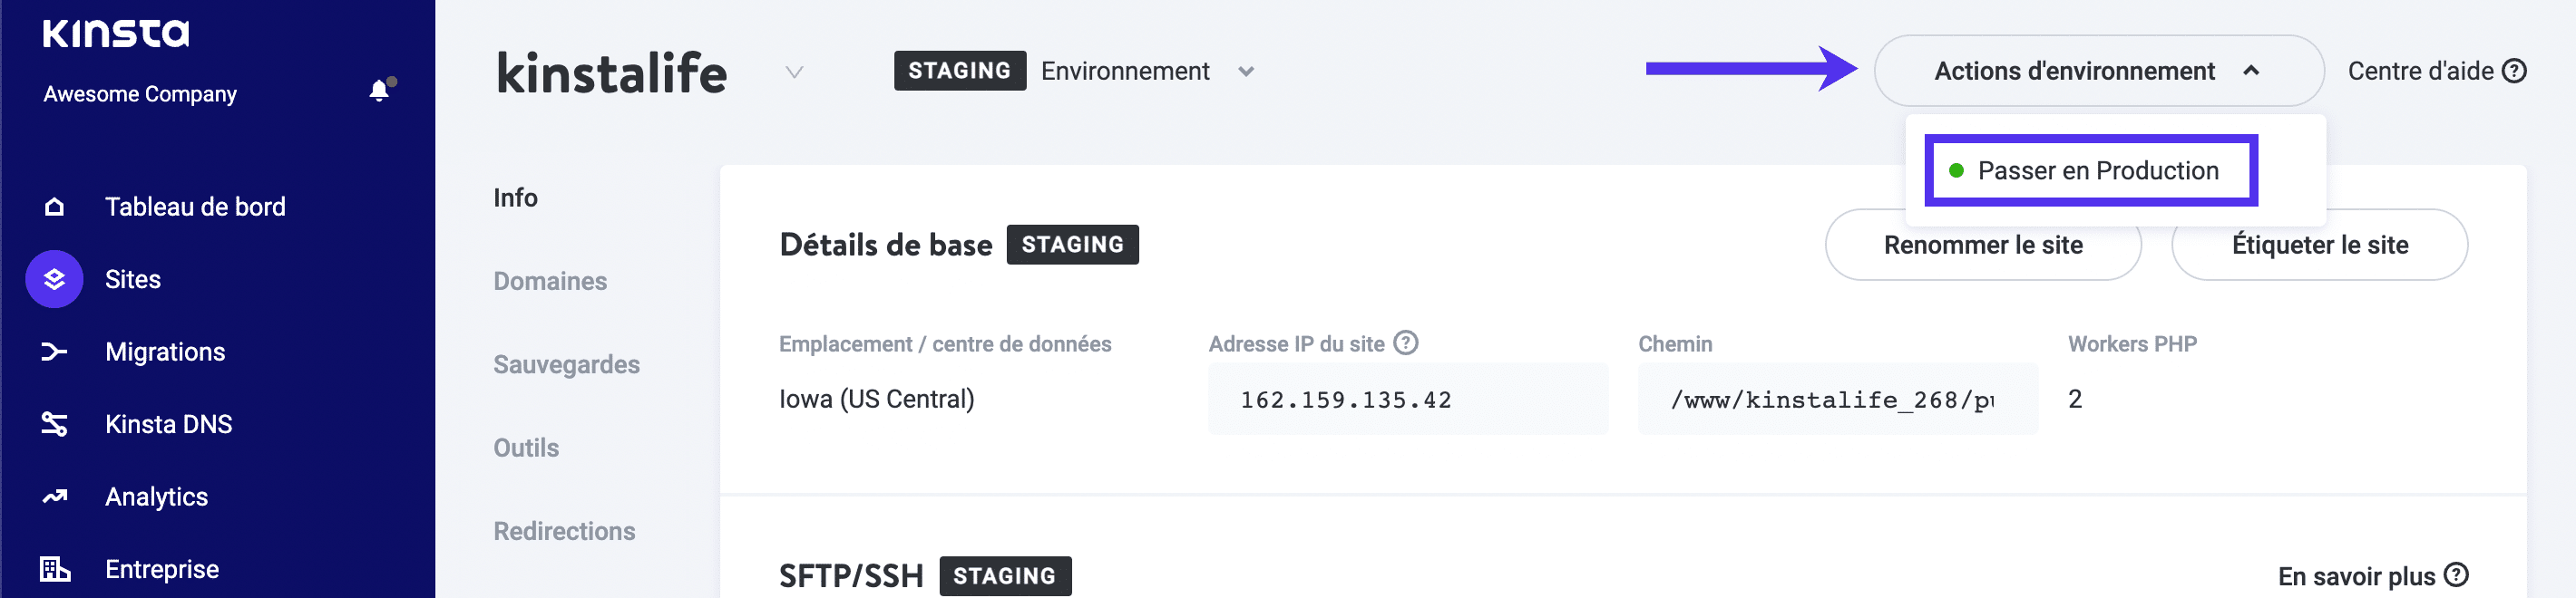Expand the kinstalife site switcher chevron
Viewport: 2576px width, 598px height.
pyautogui.click(x=794, y=72)
